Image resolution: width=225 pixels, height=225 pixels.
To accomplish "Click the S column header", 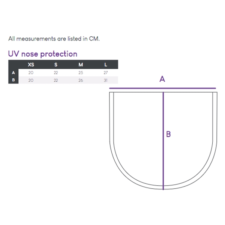I will [x=56, y=65].
